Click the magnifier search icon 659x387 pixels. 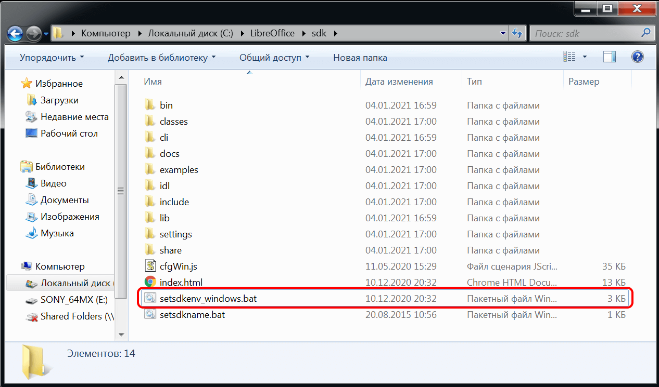coord(645,33)
